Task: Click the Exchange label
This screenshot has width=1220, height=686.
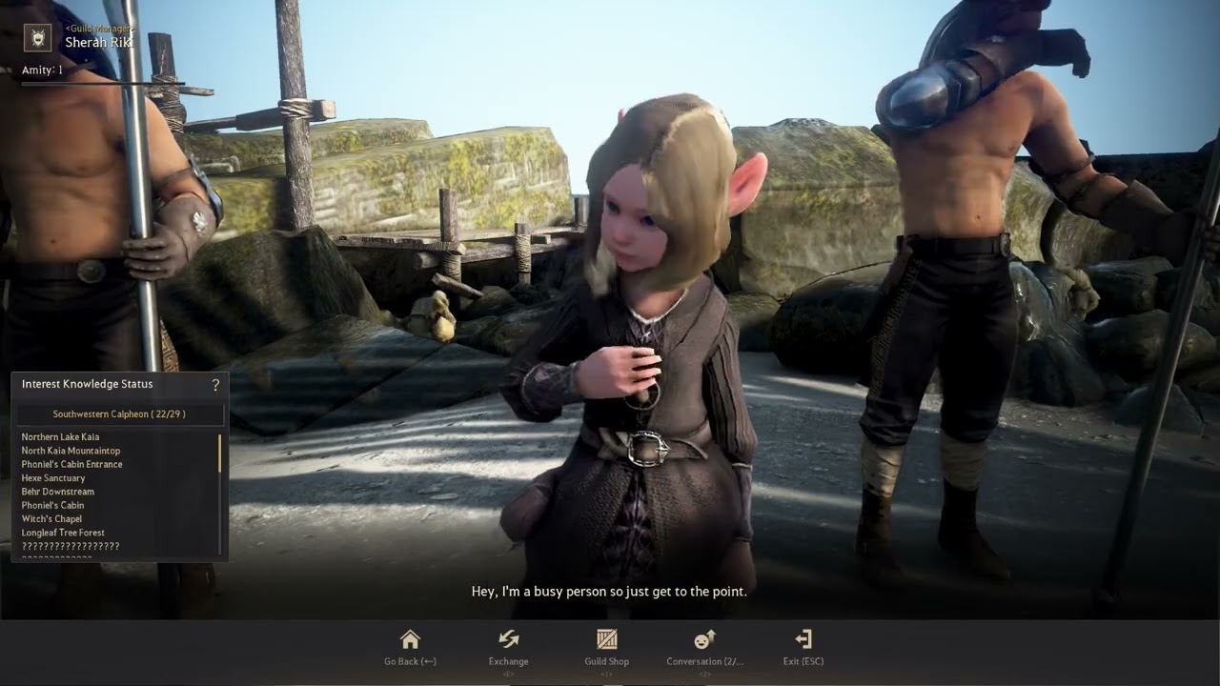Action: tap(509, 661)
